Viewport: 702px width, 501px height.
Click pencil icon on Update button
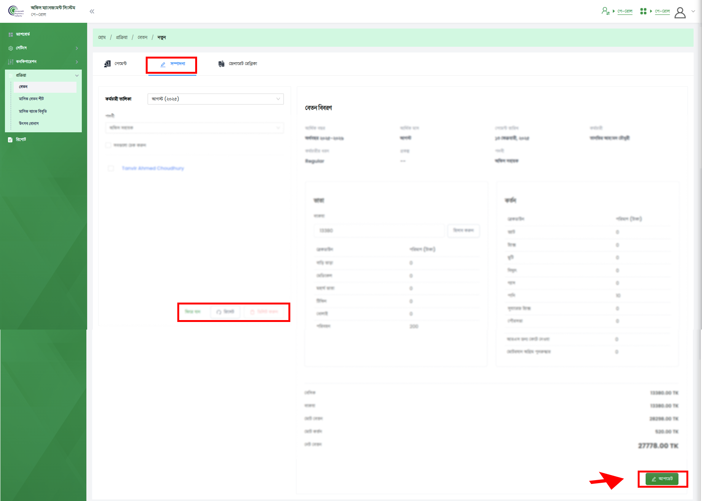pos(654,479)
